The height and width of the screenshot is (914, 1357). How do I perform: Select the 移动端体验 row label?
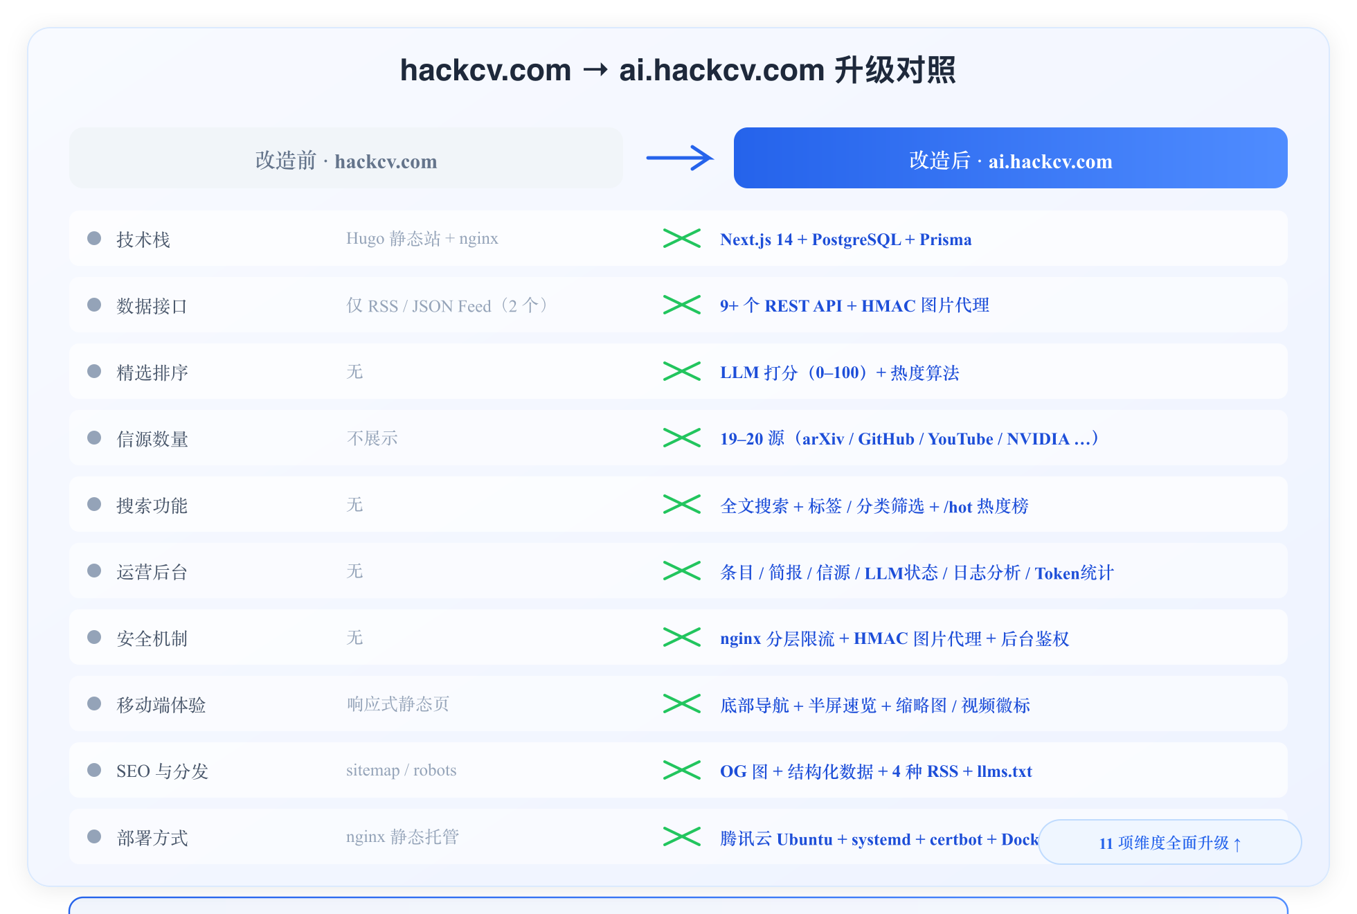[x=161, y=705]
